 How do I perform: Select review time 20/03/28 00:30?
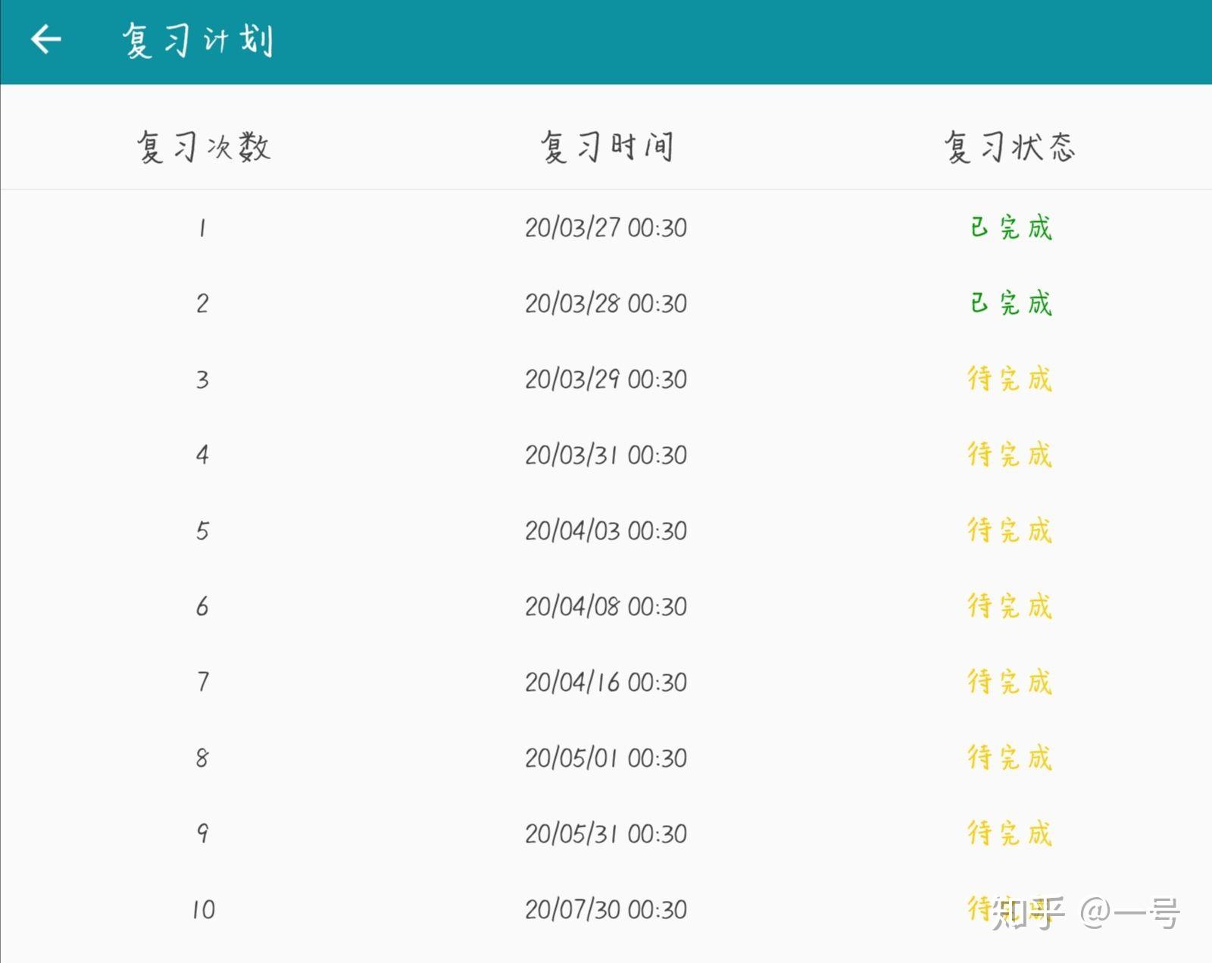pos(606,303)
